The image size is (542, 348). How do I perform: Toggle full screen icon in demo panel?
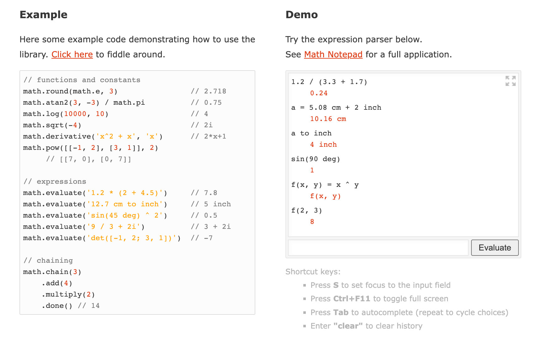pos(510,81)
